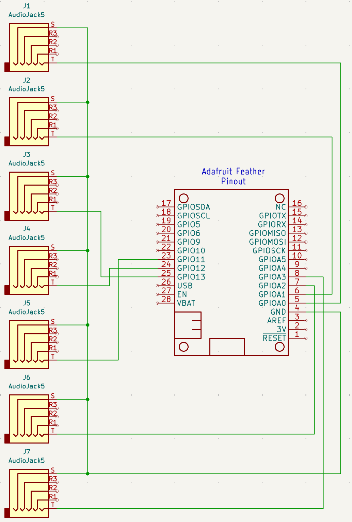Viewport: 352px width, 522px height.
Task: Click the 'Adafruit Feather' title text
Action: click(233, 172)
